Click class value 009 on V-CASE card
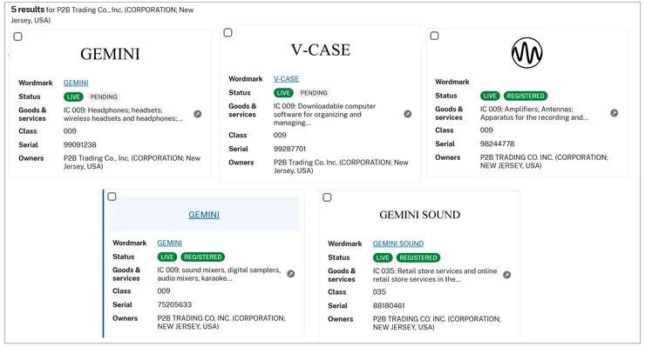Image resolution: width=645 pixels, height=347 pixels. (280, 135)
